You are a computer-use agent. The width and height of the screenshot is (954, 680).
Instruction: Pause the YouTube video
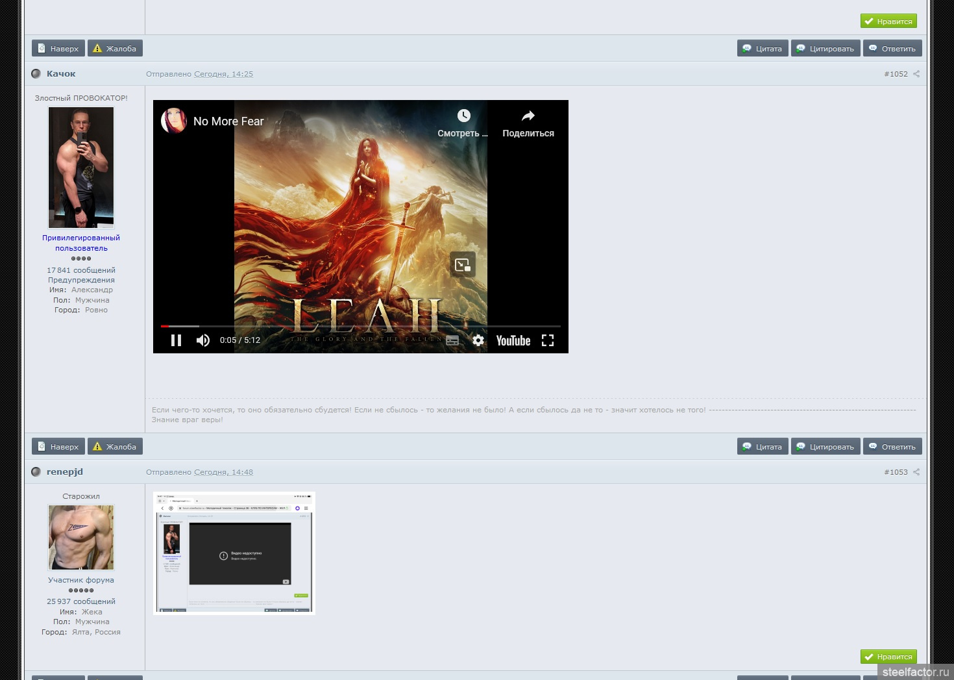point(176,340)
